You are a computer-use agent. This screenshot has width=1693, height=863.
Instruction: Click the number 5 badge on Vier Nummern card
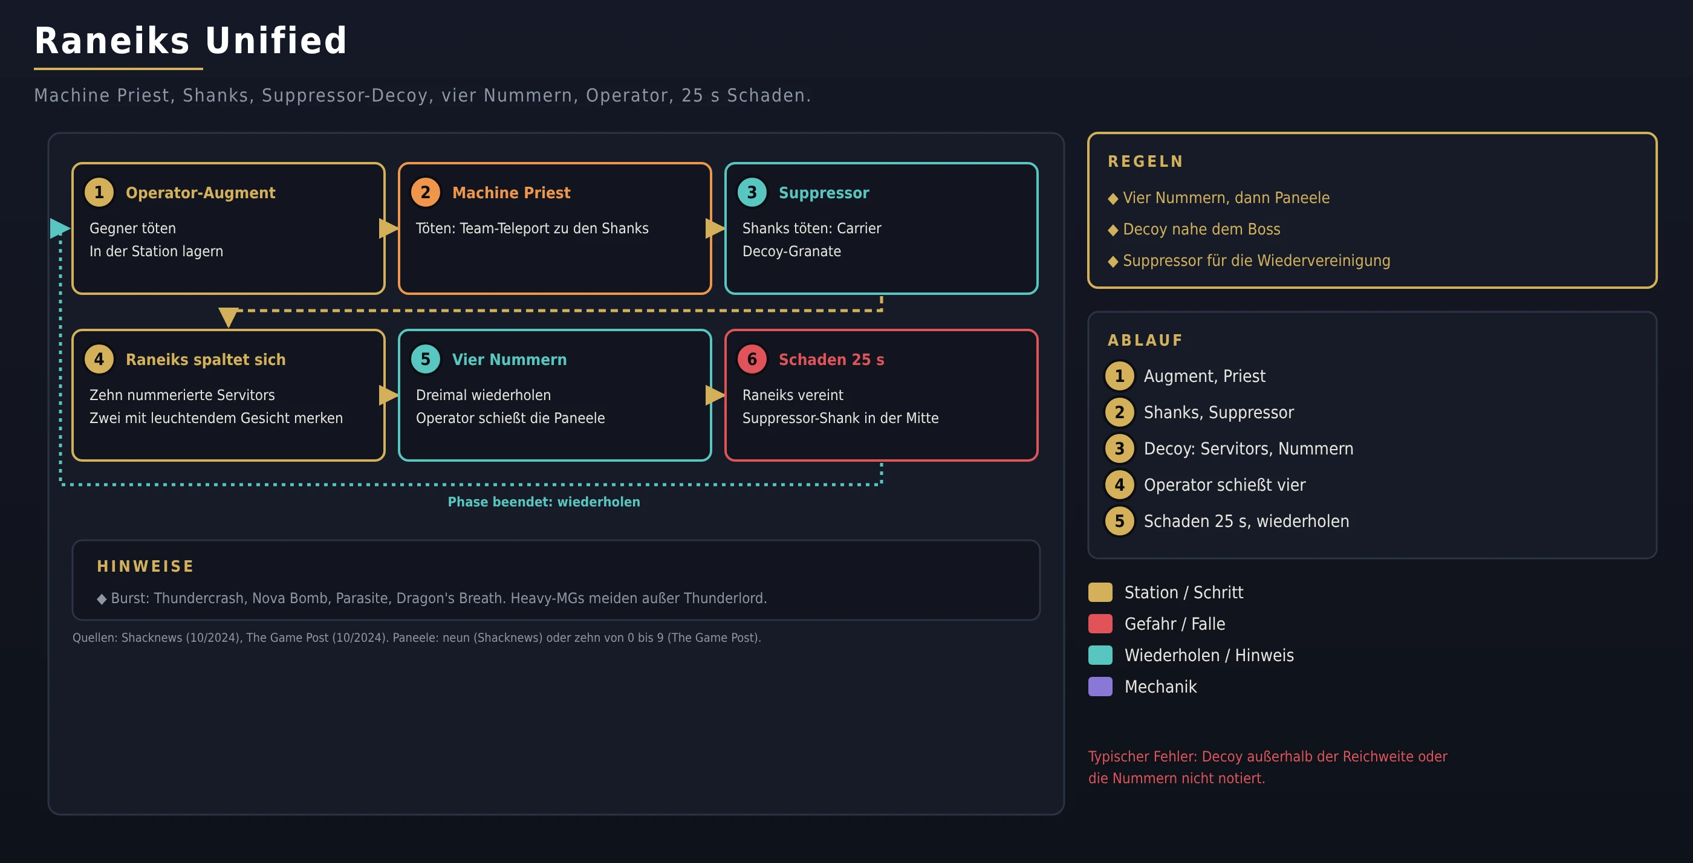(x=425, y=359)
